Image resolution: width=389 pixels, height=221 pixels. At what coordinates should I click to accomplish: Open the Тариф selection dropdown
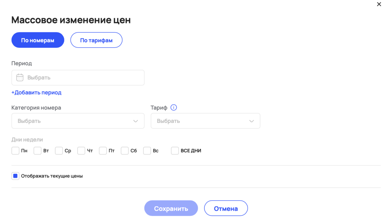pos(206,121)
